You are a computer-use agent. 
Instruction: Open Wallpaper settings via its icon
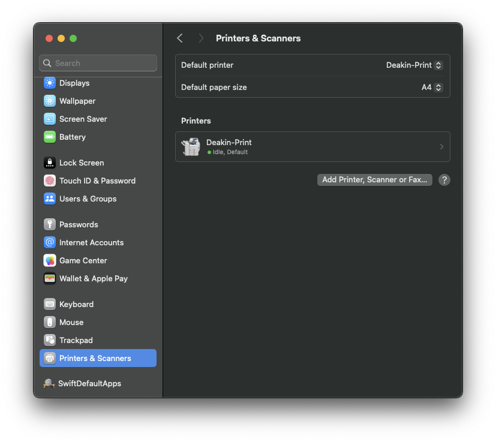[x=50, y=101]
